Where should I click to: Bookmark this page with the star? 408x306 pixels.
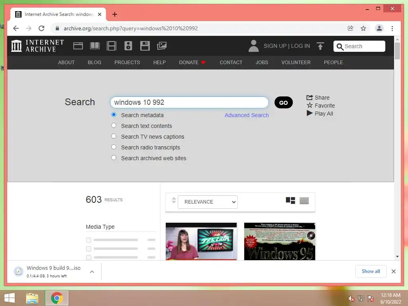click(x=363, y=28)
